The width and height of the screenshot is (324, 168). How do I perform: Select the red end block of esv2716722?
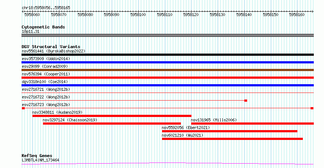coord(246,101)
